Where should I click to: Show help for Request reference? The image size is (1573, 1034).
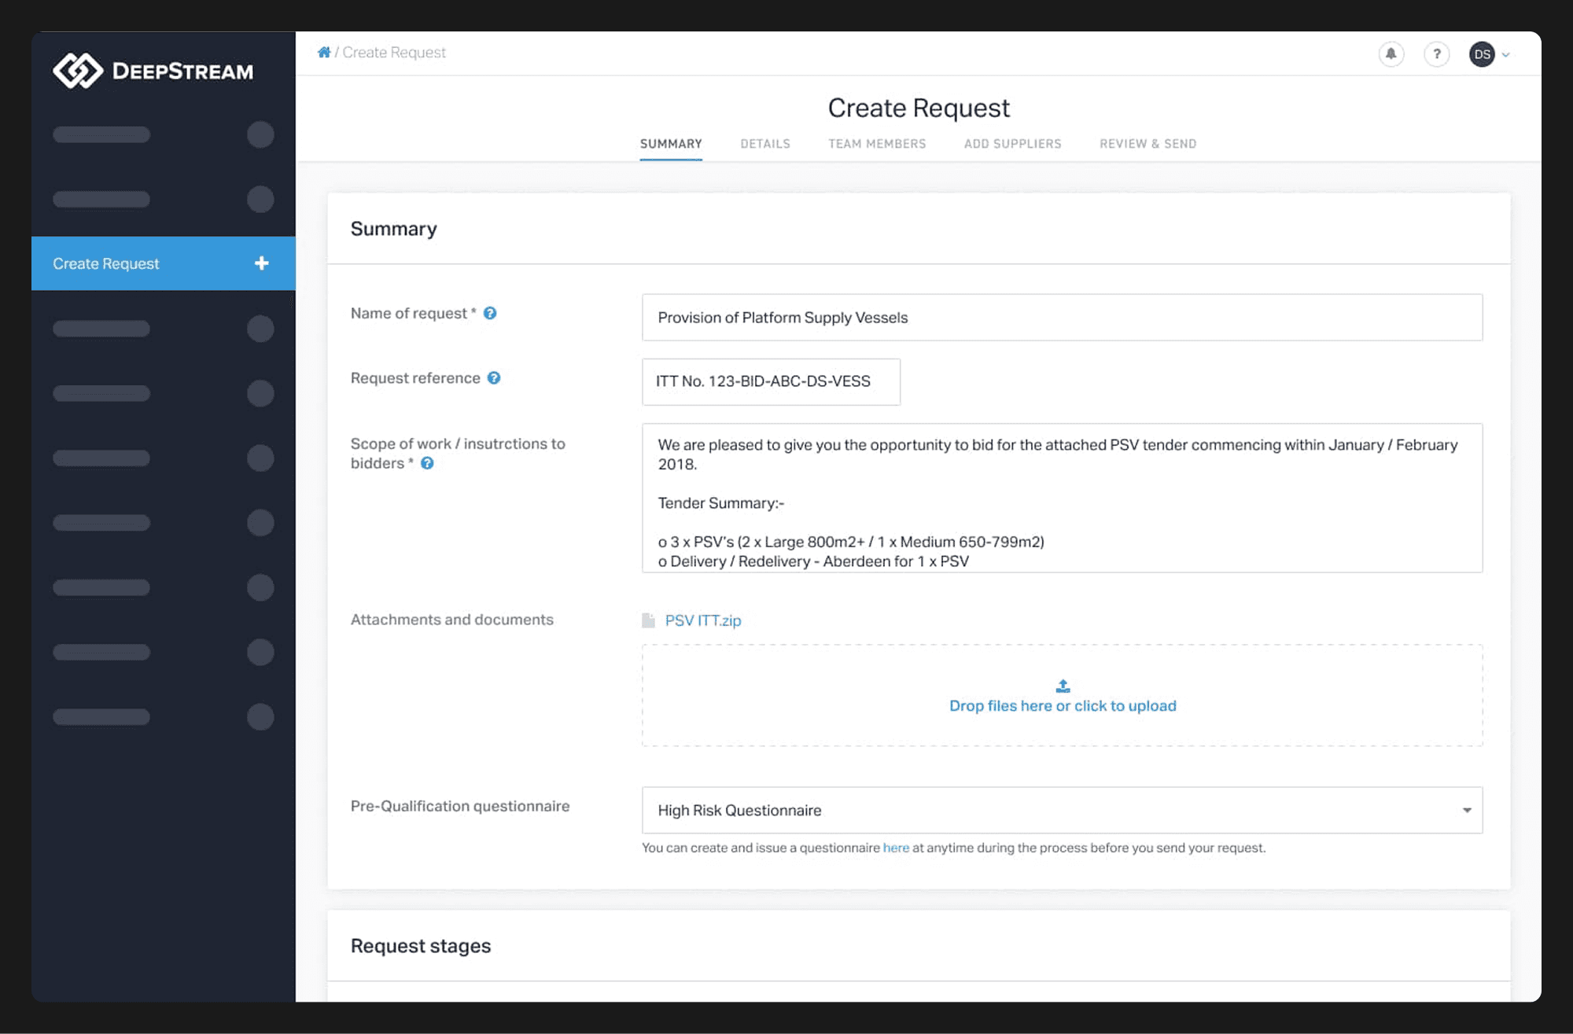pyautogui.click(x=494, y=377)
